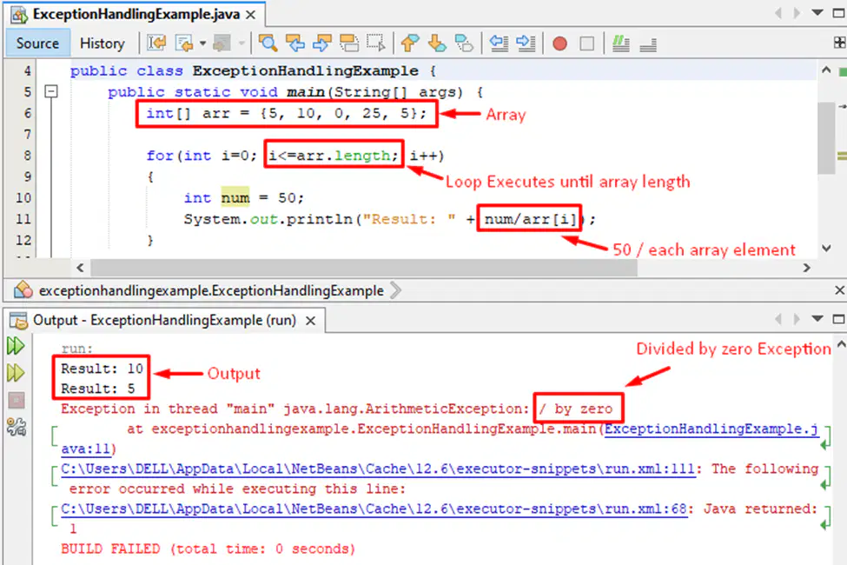The image size is (847, 565).
Task: Go to Previous Bookmark icon
Action: pos(410,43)
